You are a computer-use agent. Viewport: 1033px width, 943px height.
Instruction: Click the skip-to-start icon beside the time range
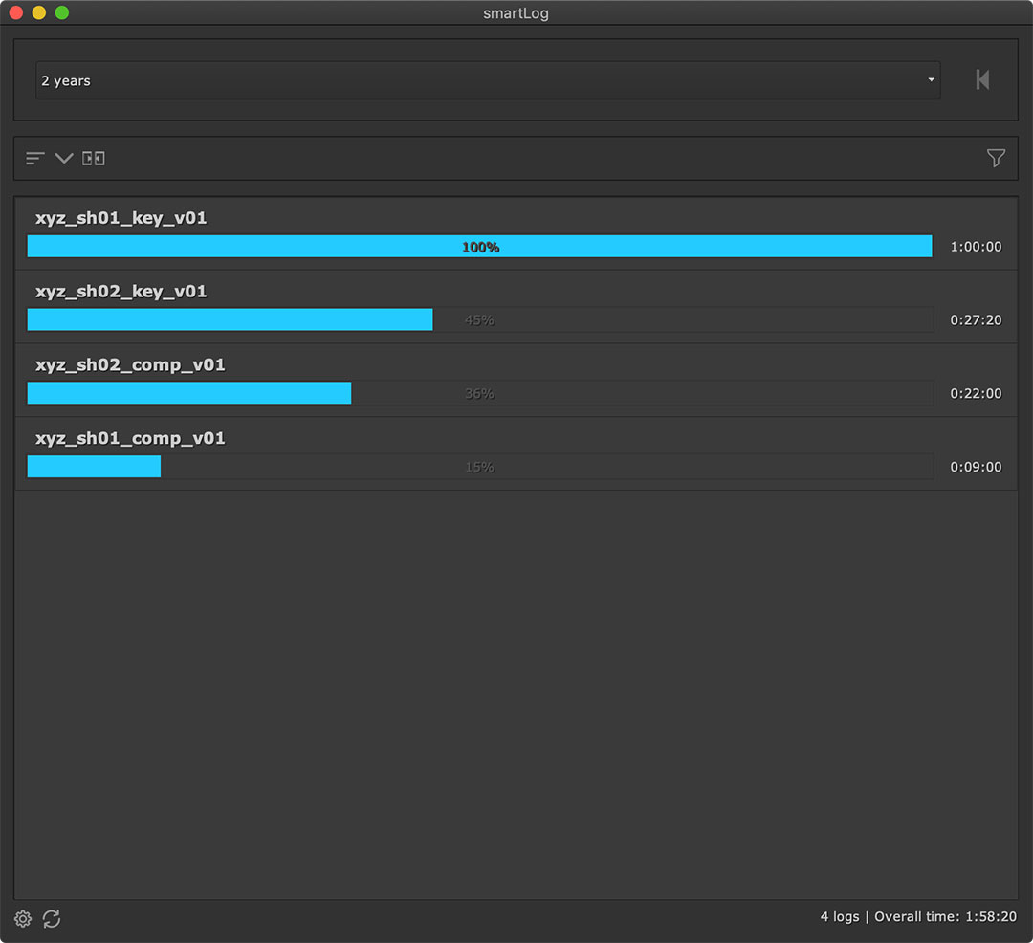982,80
